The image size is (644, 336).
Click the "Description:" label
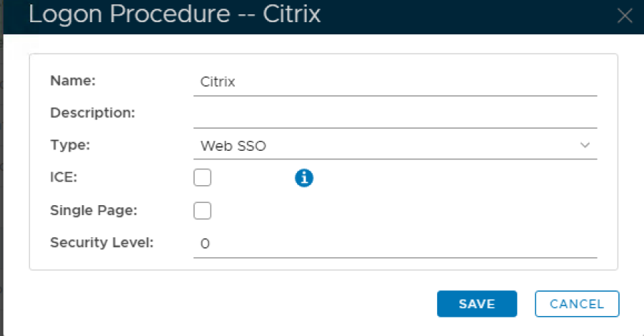92,112
